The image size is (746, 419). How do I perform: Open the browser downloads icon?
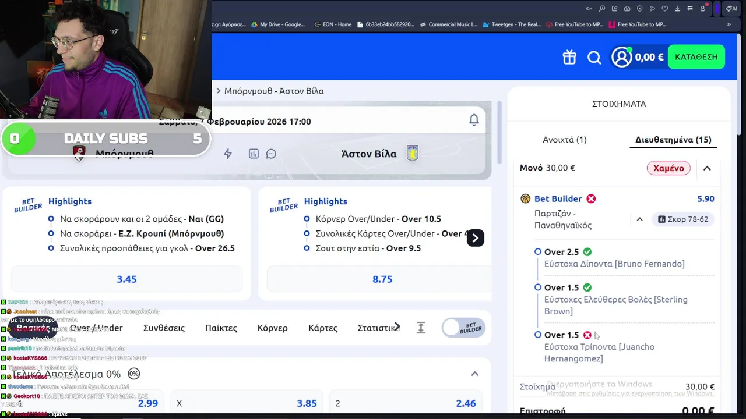(x=678, y=9)
